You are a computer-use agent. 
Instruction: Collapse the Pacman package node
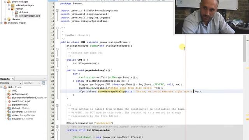click(9, 9)
